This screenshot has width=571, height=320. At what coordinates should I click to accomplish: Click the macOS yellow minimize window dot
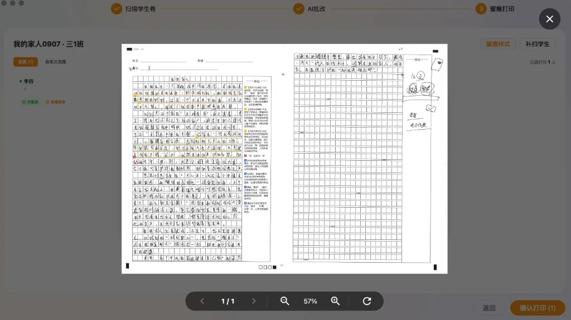pyautogui.click(x=12, y=3)
